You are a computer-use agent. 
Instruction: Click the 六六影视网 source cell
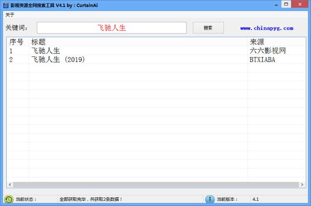tap(268, 51)
